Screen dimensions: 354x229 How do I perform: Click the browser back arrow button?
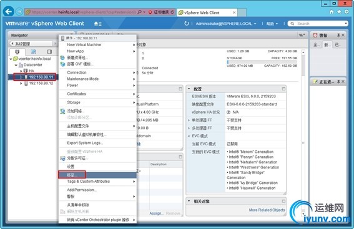coord(9,11)
